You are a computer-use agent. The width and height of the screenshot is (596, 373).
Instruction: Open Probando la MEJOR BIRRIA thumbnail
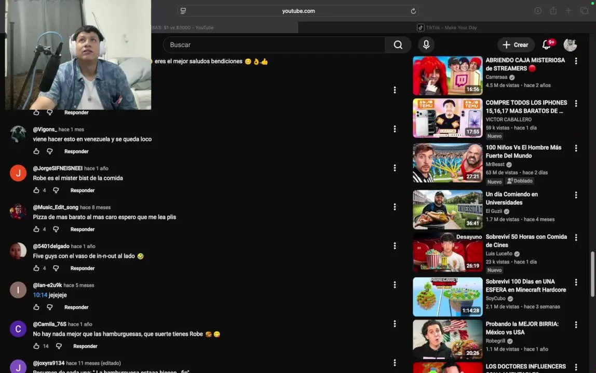pyautogui.click(x=448, y=339)
